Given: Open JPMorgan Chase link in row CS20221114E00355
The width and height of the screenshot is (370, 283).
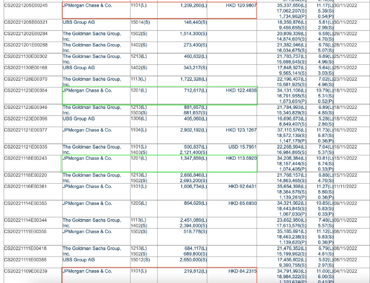Looking at the screenshot, I should coord(87,204).
